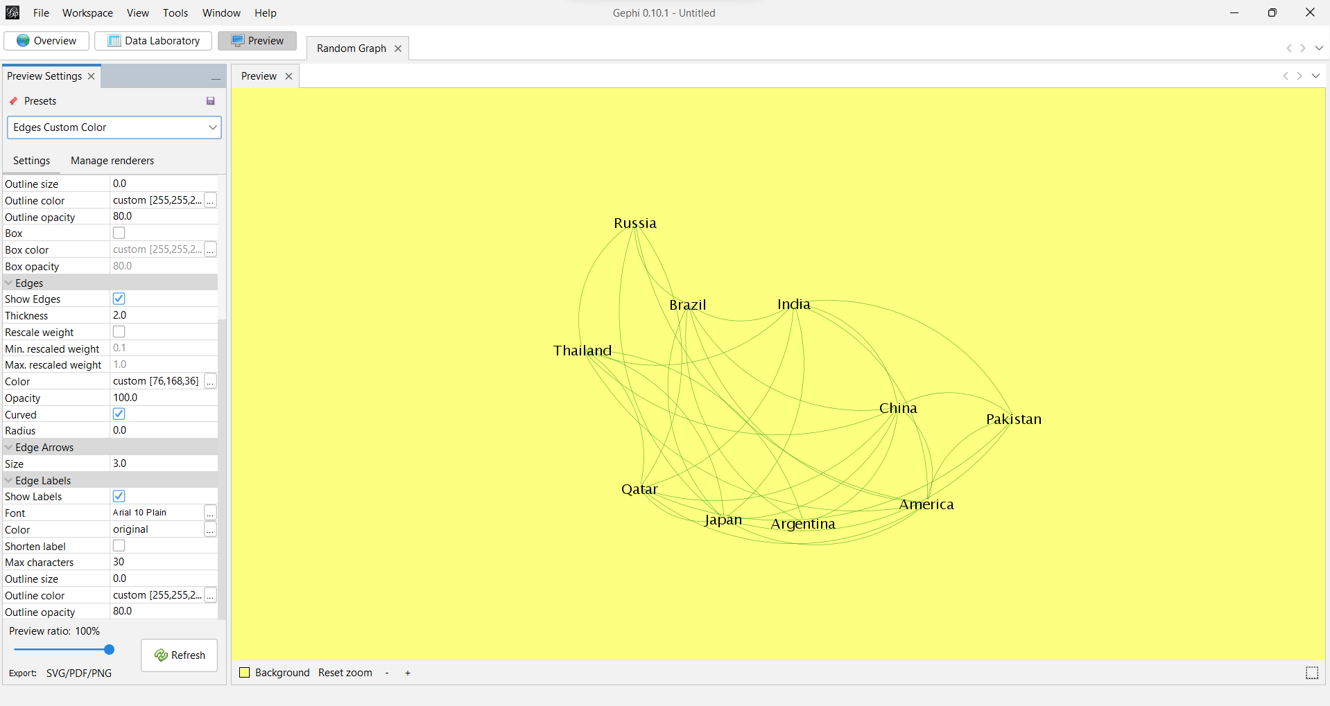The image size is (1330, 706).
Task: Uncheck Show Labels under Edge Labels
Action: point(119,495)
